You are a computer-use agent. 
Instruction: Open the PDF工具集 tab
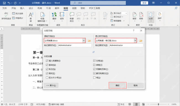(x=95, y=8)
